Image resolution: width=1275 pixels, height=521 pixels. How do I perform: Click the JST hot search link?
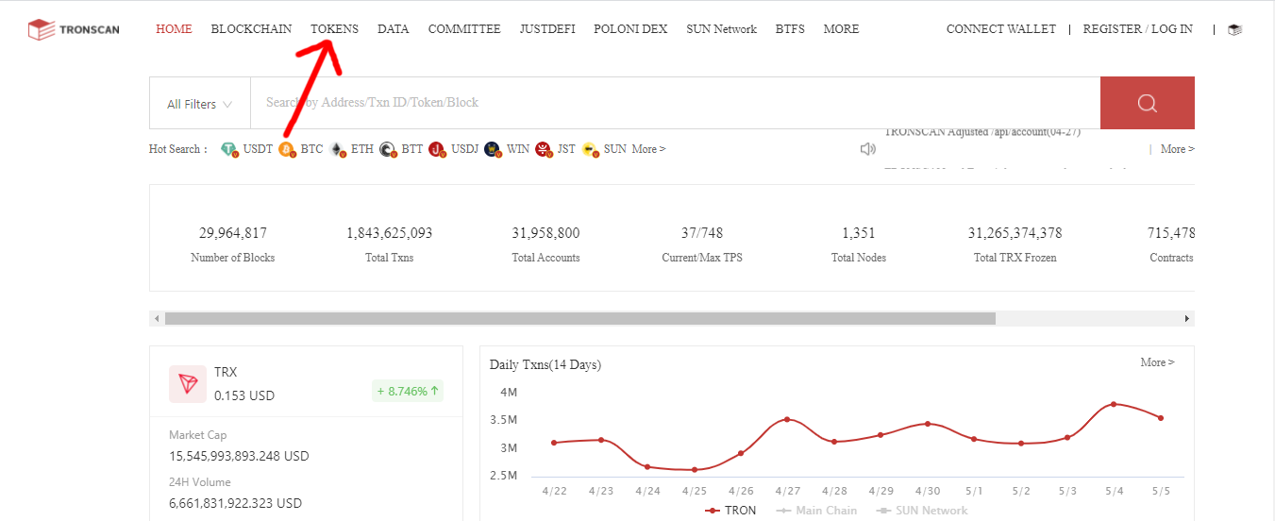566,149
